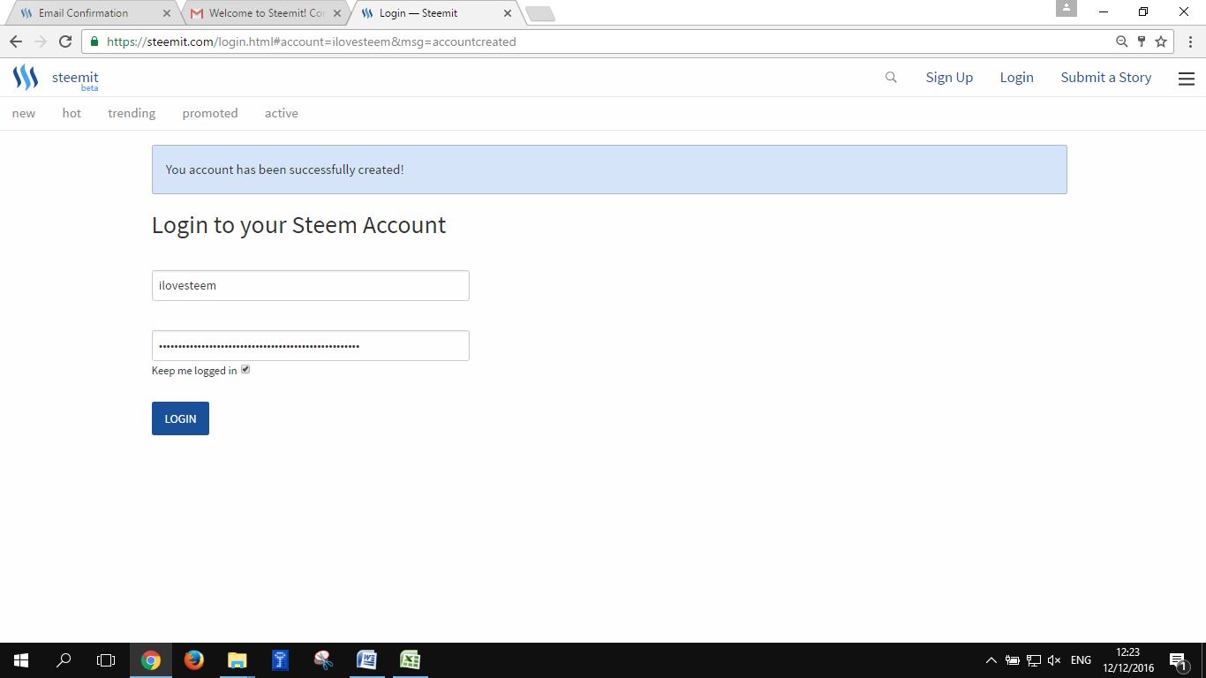Open the site search magnifier icon

pyautogui.click(x=891, y=78)
